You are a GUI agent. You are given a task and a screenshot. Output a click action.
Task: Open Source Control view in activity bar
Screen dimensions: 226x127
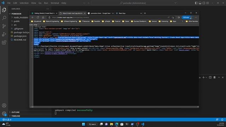pos(4,26)
